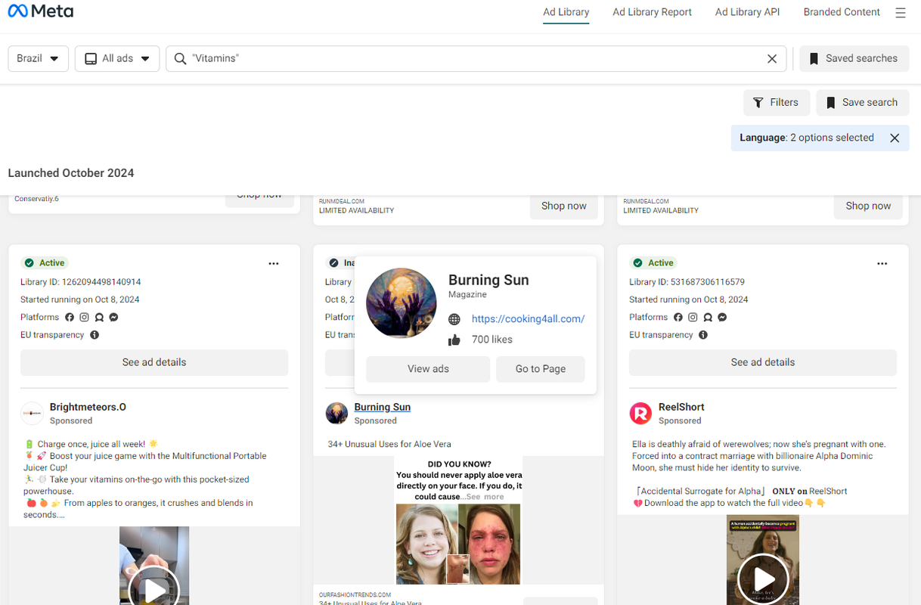921x605 pixels.
Task: Click Audience Network icon on Brightmeteors.O ad
Action: [99, 318]
